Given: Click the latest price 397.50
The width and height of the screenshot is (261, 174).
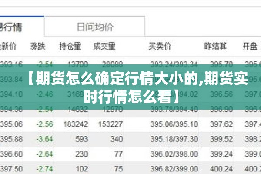Looking at the screenshot, I should coord(11,169).
